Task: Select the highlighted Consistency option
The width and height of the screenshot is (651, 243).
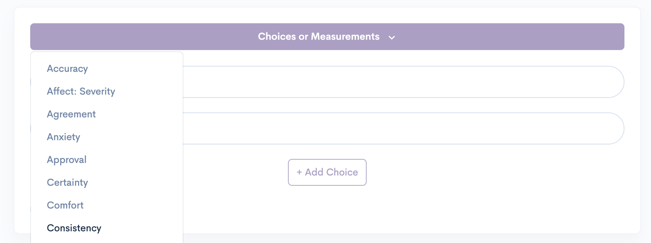Action: [74, 228]
